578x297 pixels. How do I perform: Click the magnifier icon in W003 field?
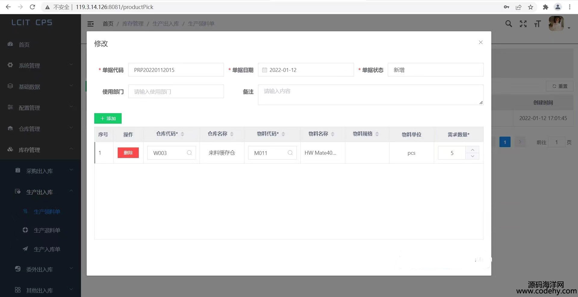(189, 153)
